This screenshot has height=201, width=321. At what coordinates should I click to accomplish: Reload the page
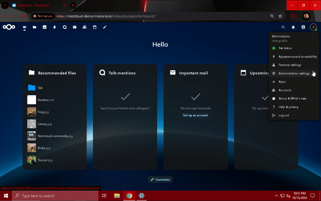click(23, 16)
